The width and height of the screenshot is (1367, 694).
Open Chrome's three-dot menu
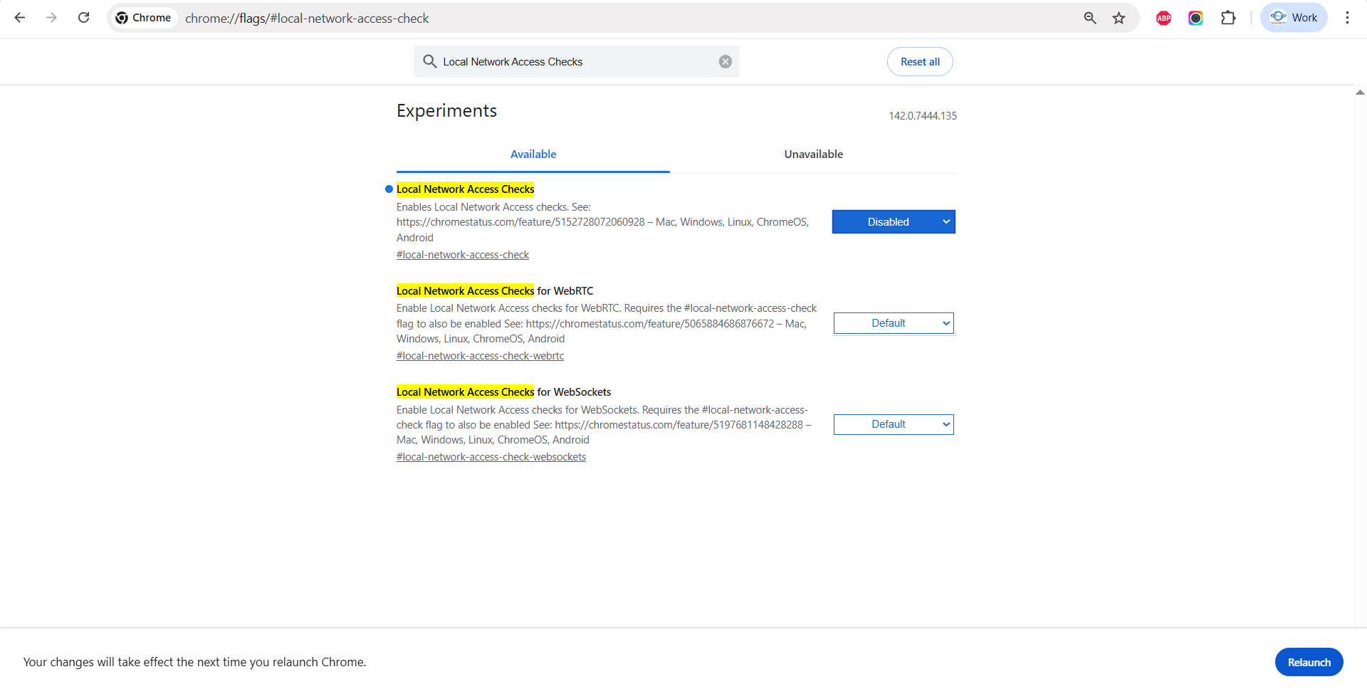pos(1347,18)
